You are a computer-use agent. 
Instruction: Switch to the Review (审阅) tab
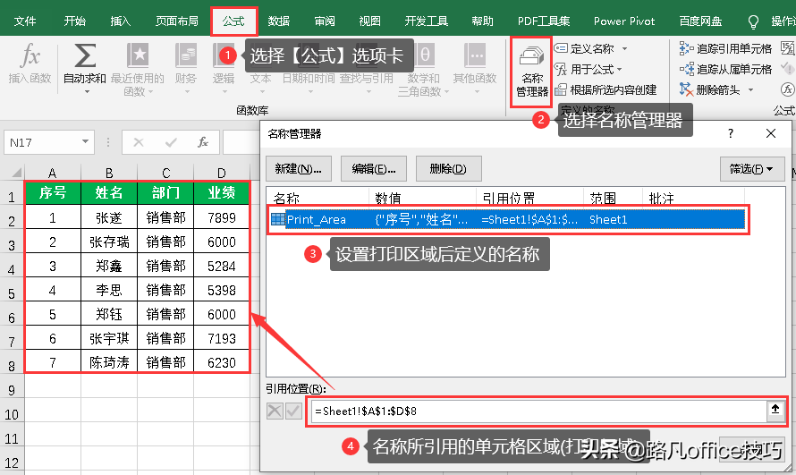(325, 21)
